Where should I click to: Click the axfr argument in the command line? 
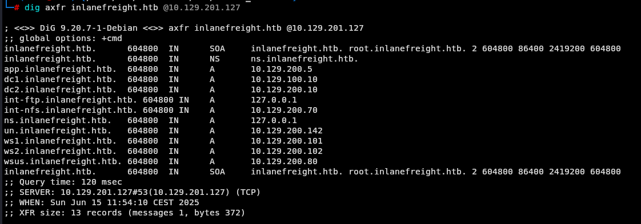(55, 8)
